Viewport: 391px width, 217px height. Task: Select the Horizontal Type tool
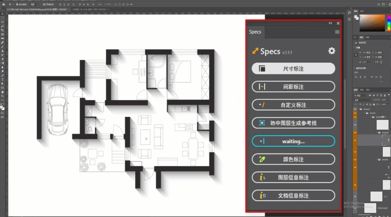pyautogui.click(x=2, y=80)
